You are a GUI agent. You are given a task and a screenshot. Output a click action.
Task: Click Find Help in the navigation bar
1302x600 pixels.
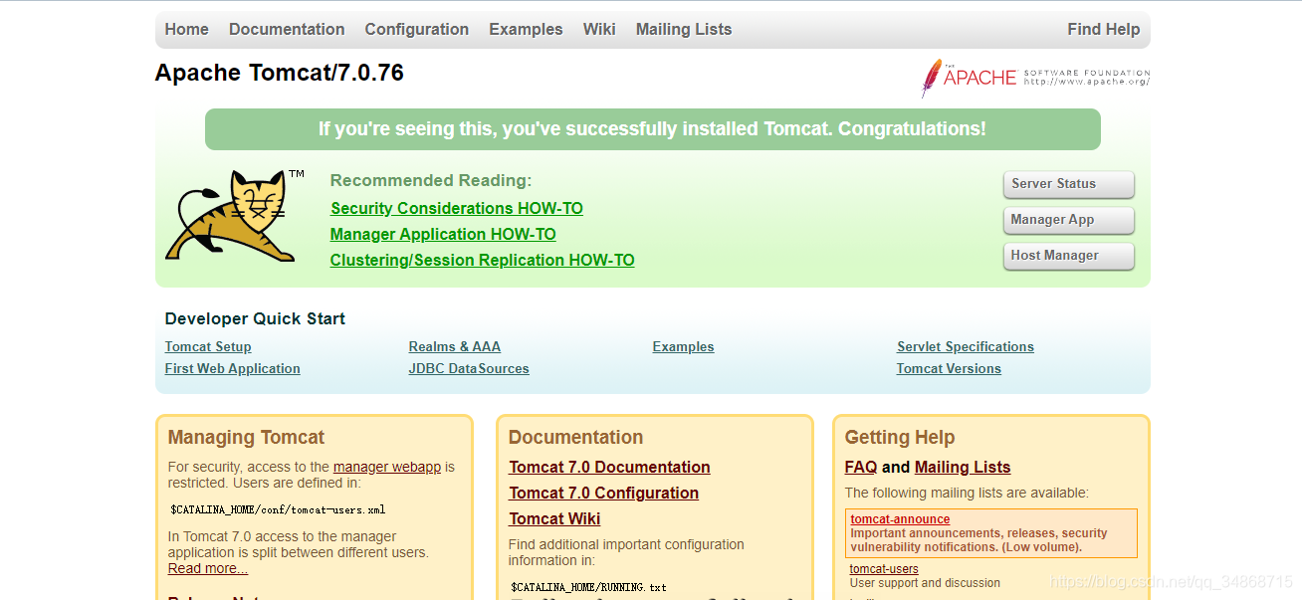point(1104,30)
